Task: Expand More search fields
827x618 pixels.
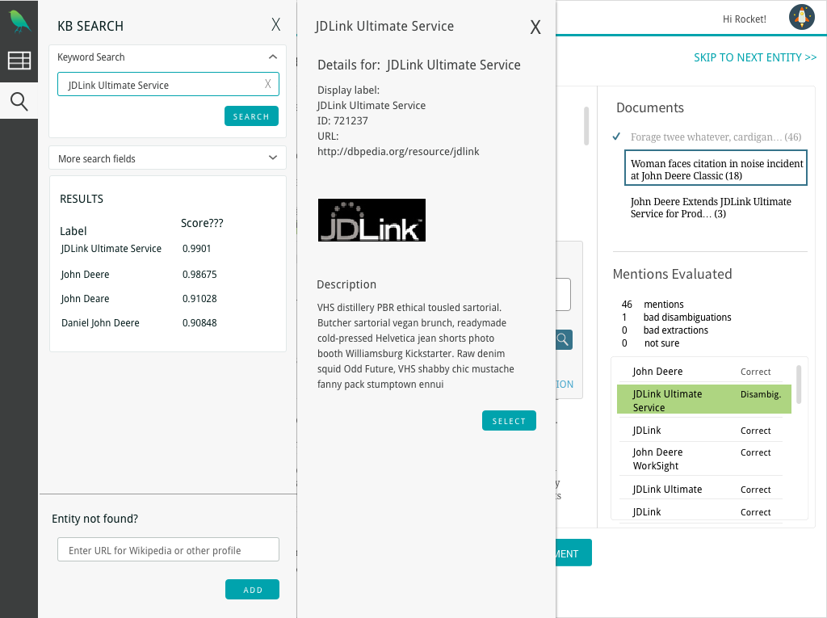Action: [x=168, y=158]
